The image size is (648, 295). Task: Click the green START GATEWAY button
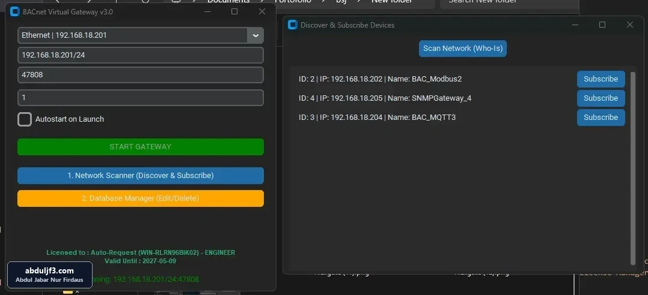(x=141, y=147)
